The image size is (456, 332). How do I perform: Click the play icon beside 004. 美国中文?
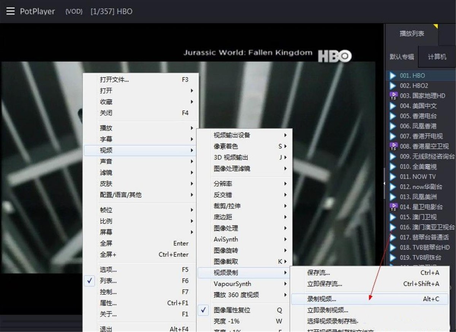click(x=393, y=106)
